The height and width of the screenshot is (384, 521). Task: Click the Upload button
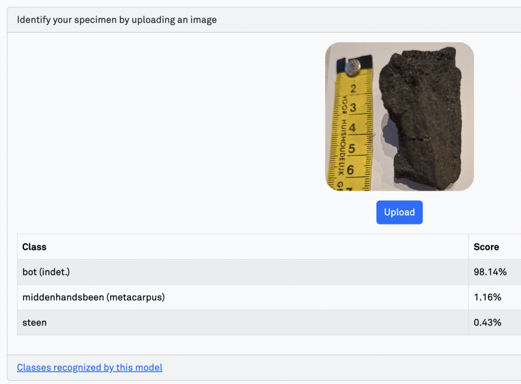click(x=399, y=212)
